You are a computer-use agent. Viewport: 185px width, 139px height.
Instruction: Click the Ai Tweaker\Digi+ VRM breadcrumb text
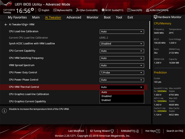pos(22,24)
